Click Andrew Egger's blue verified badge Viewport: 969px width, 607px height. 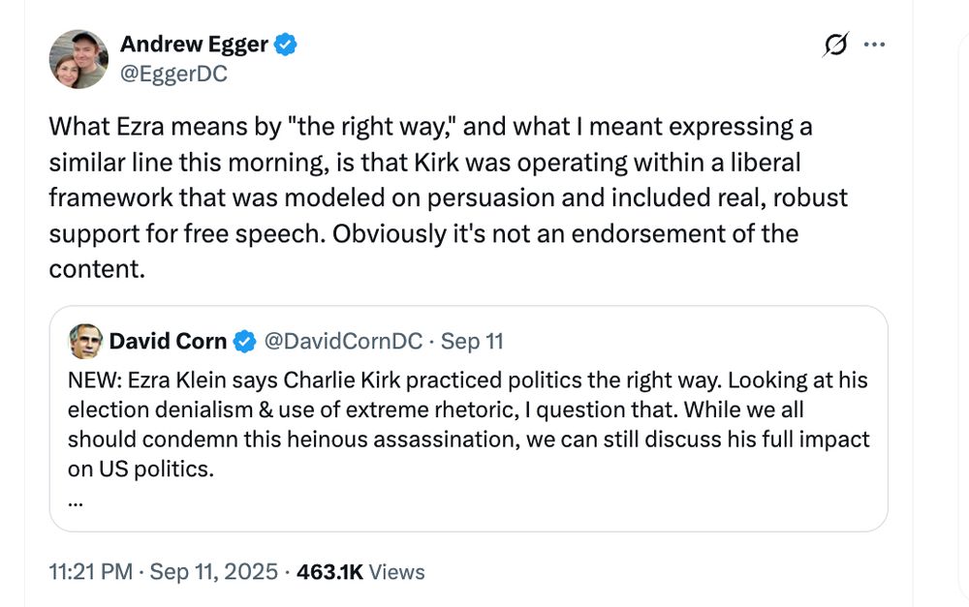point(285,44)
